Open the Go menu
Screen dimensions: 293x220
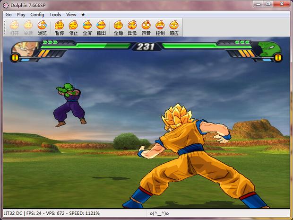pyautogui.click(x=9, y=15)
